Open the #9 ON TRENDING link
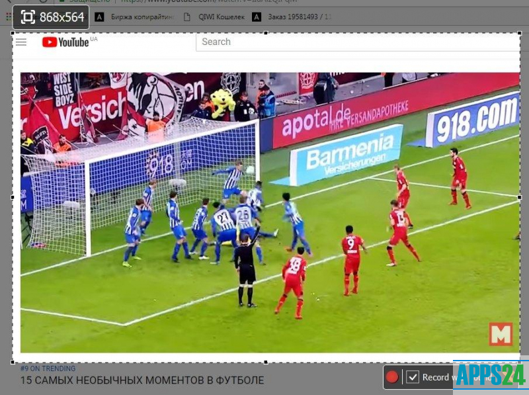The width and height of the screenshot is (529, 395). (48, 369)
